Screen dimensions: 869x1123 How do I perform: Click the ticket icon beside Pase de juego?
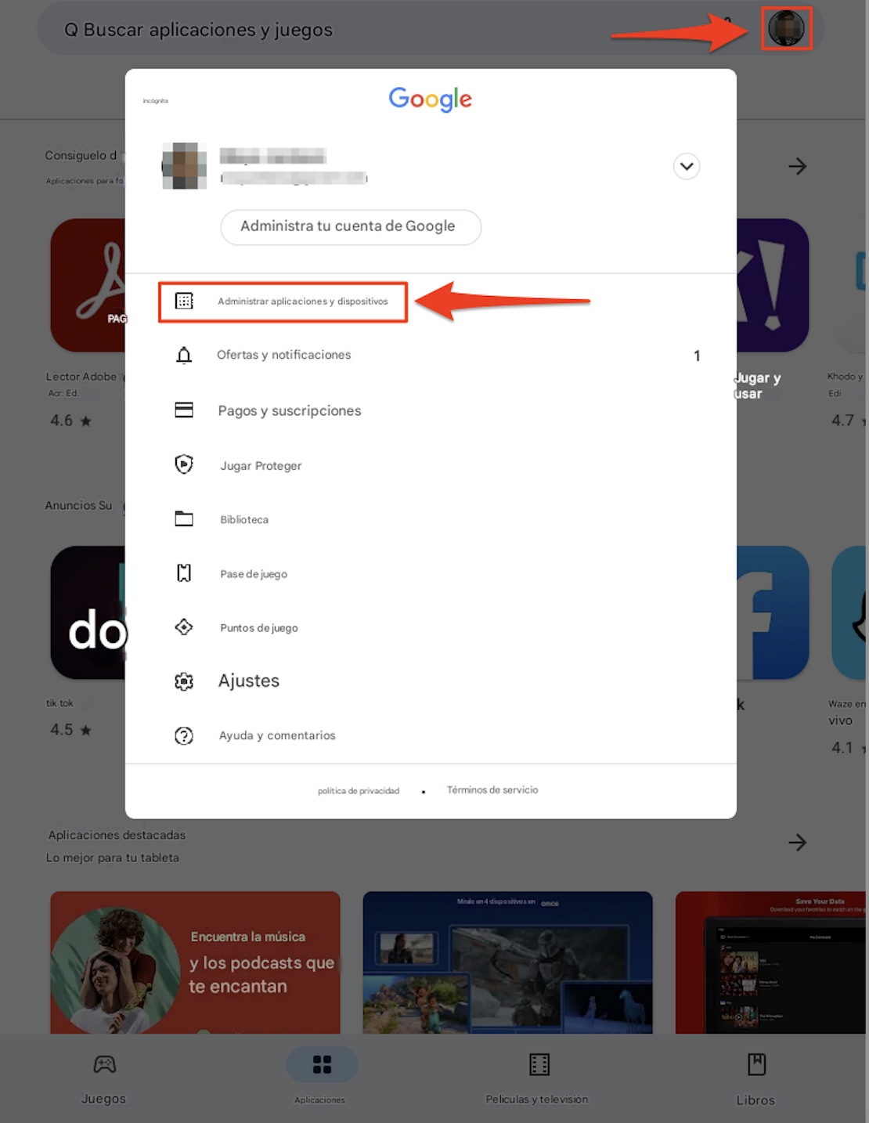click(x=184, y=573)
